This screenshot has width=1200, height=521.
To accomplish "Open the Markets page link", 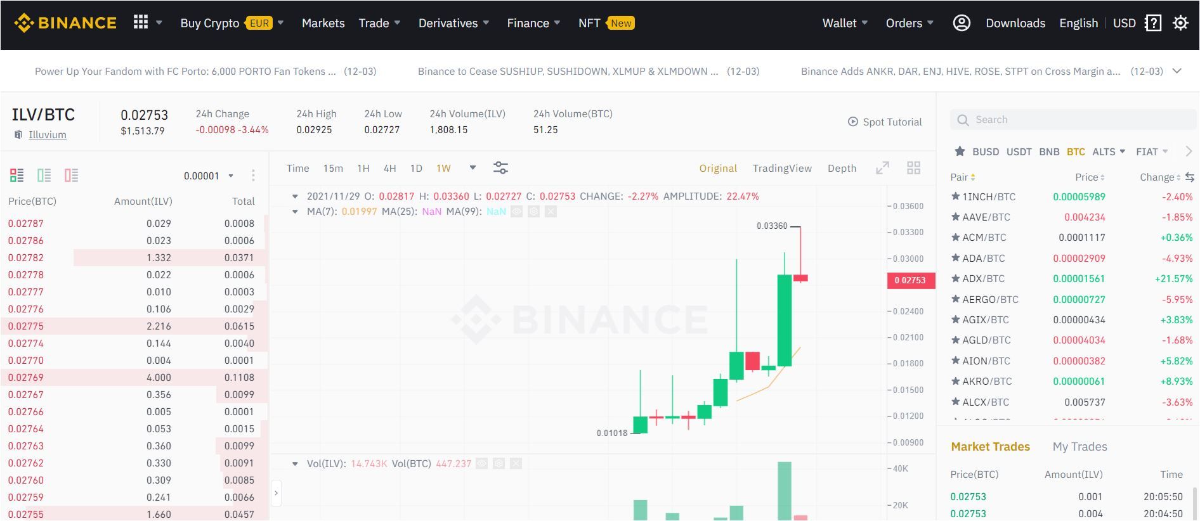I will pyautogui.click(x=323, y=23).
